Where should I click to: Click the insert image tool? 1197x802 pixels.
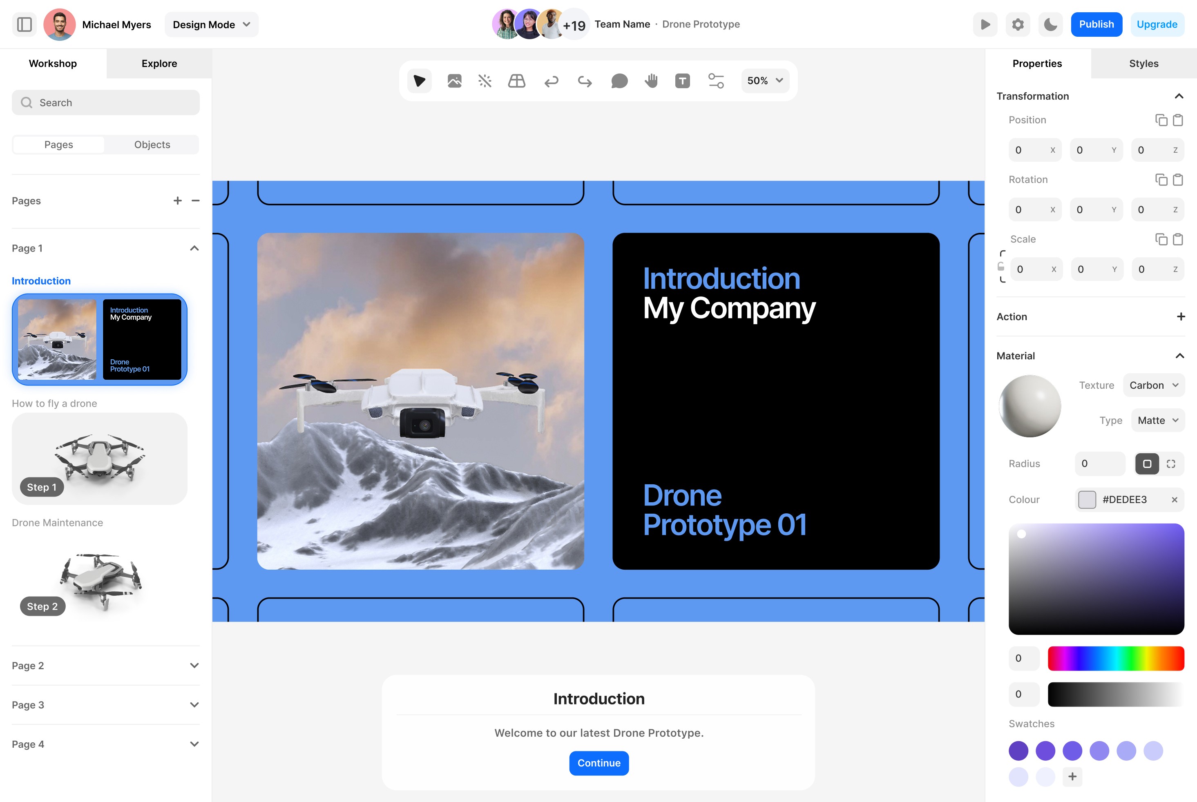point(454,81)
